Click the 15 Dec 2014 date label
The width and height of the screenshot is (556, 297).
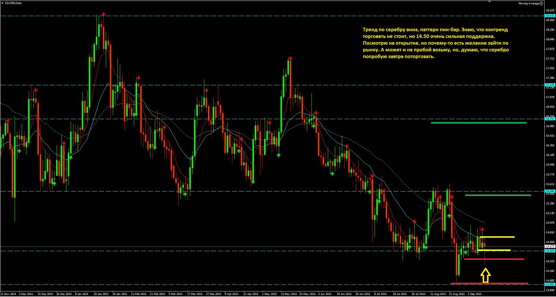point(46,294)
